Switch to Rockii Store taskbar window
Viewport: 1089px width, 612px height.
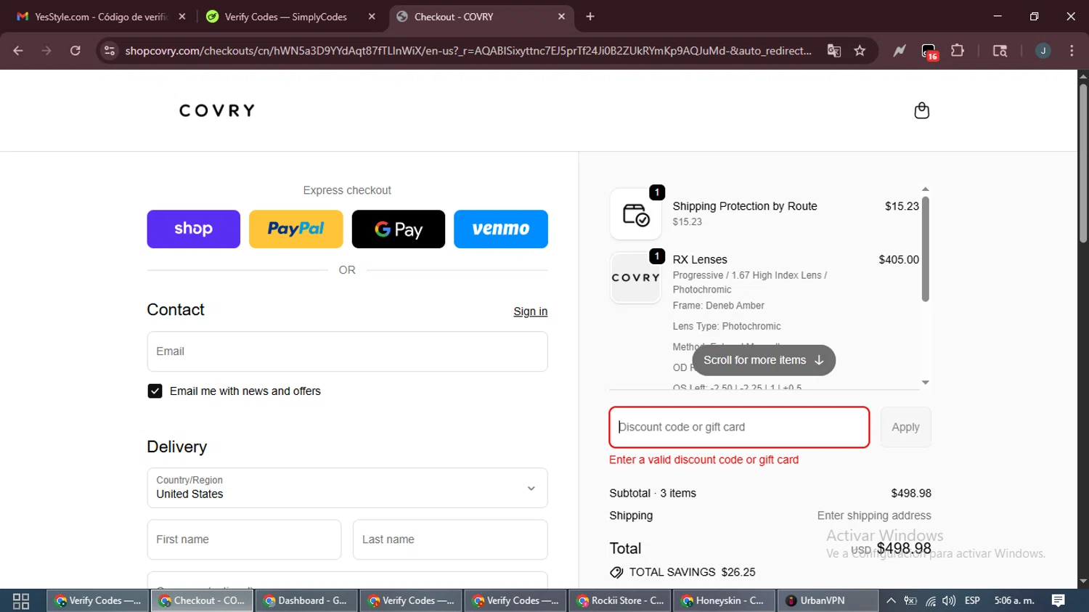621,601
